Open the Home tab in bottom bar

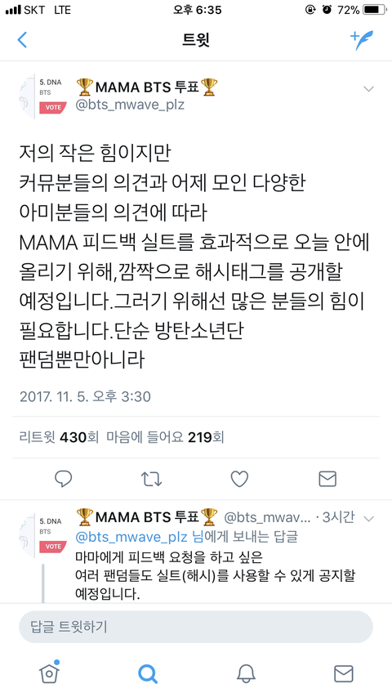tap(49, 672)
